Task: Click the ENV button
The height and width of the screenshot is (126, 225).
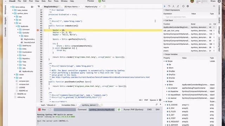Action: (157, 110)
